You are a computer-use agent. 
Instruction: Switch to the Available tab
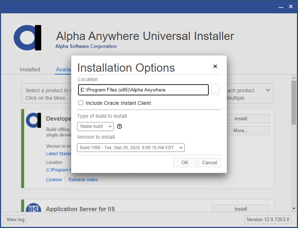(x=63, y=70)
